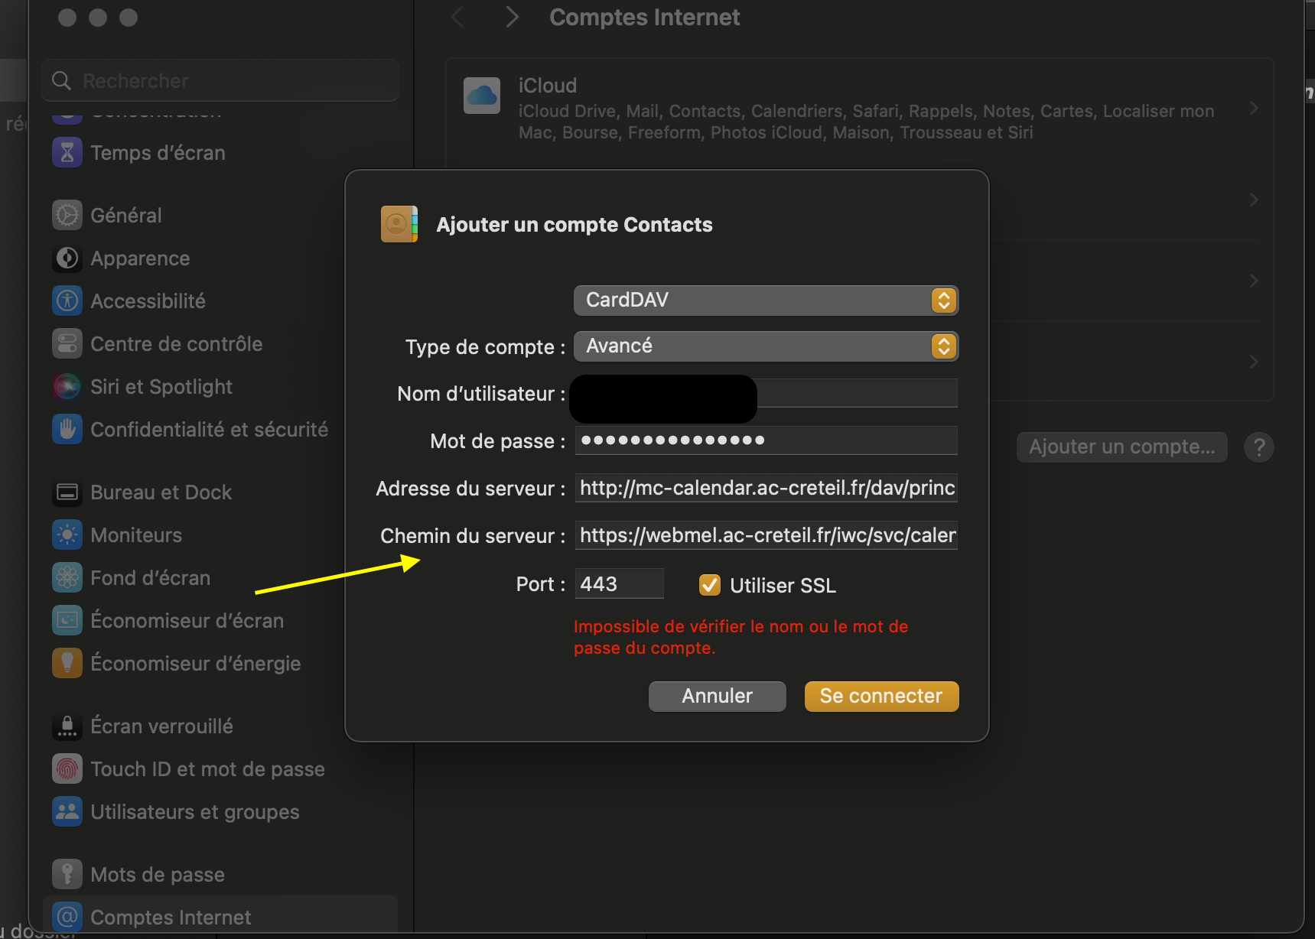The width and height of the screenshot is (1315, 939).
Task: Open the CardDAV protocol dropdown
Action: click(766, 300)
